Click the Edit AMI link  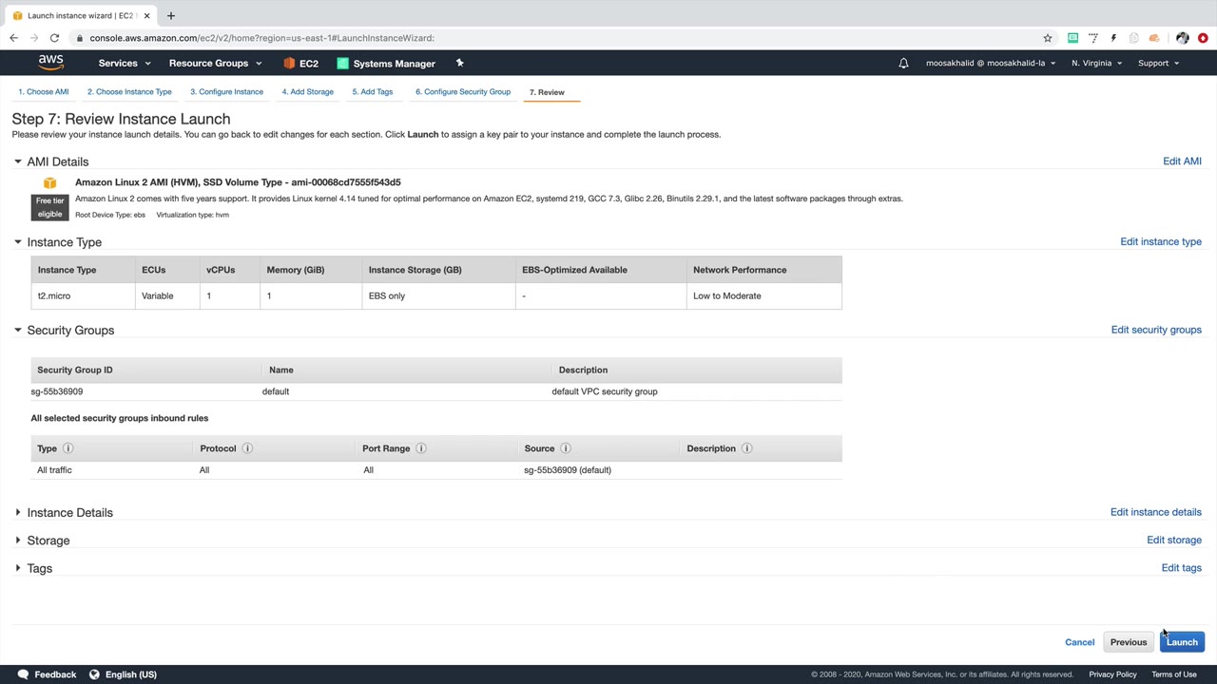pos(1182,161)
